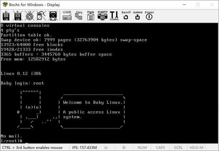The image size is (219, 151).
Task: Click the CAPS indicator in the status bar
Action: [x=160, y=148]
